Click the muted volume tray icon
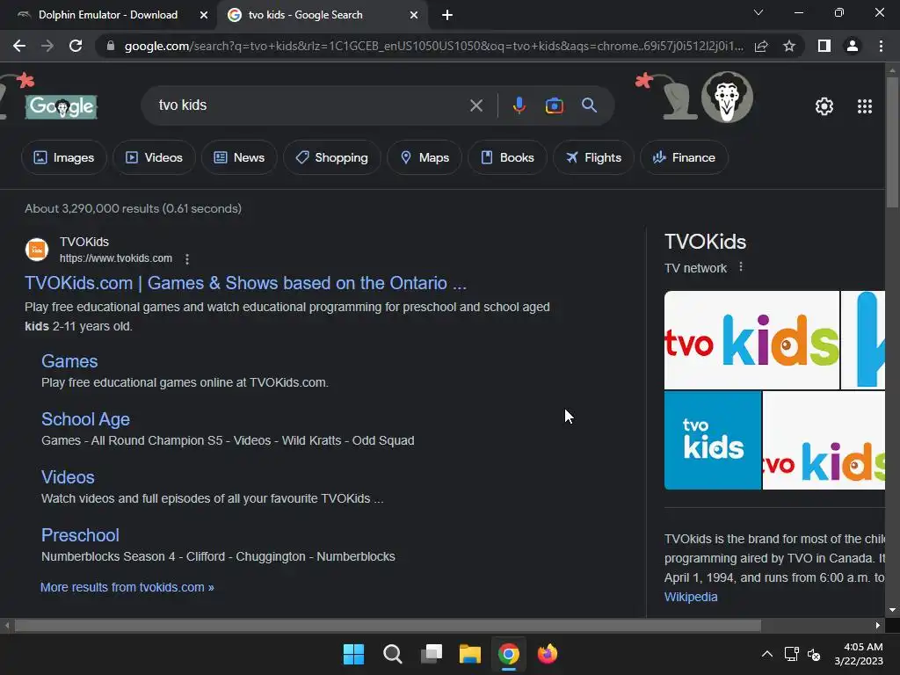The width and height of the screenshot is (900, 675). [x=813, y=654]
